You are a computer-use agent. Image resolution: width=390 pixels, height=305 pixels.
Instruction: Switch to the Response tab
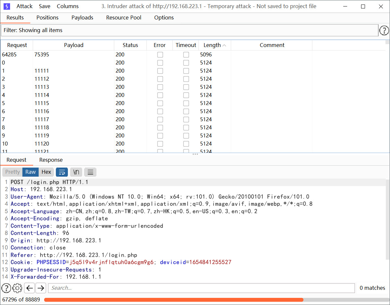click(51, 160)
